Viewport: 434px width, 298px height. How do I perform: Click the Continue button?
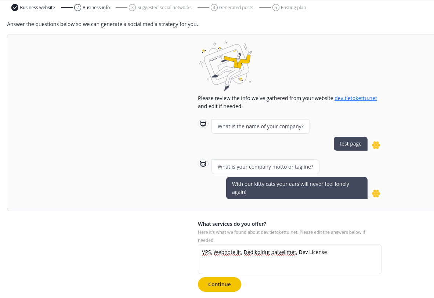(x=220, y=284)
